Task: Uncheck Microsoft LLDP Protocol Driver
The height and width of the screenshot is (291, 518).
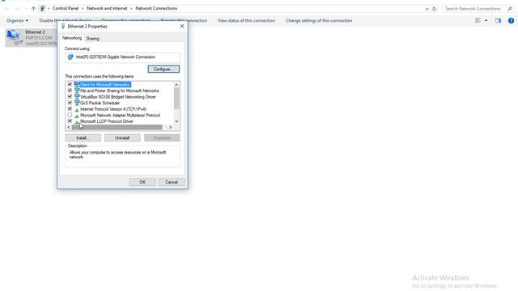Action: click(x=70, y=121)
